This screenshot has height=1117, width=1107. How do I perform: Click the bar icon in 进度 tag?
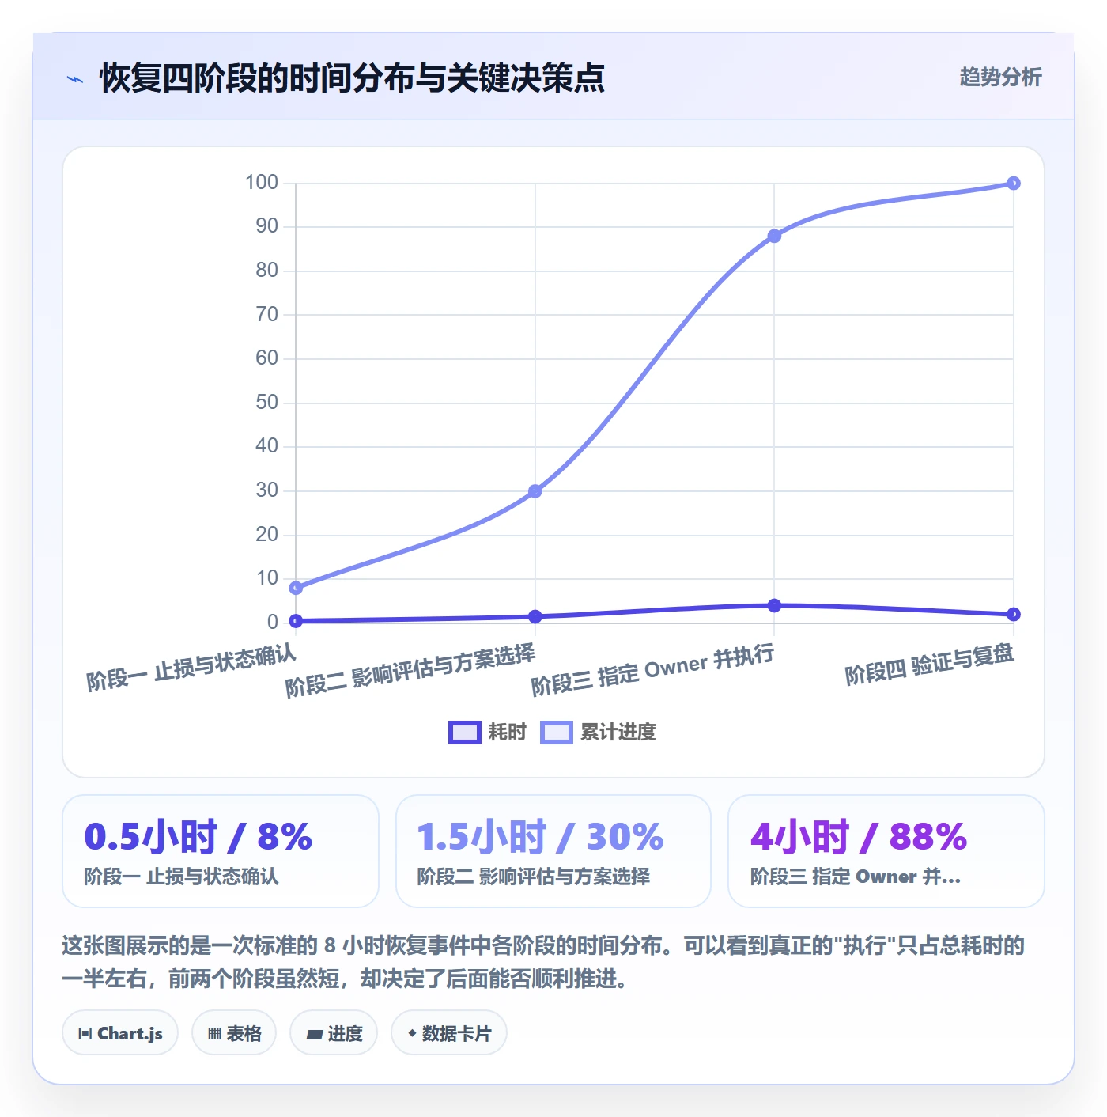(x=314, y=1035)
